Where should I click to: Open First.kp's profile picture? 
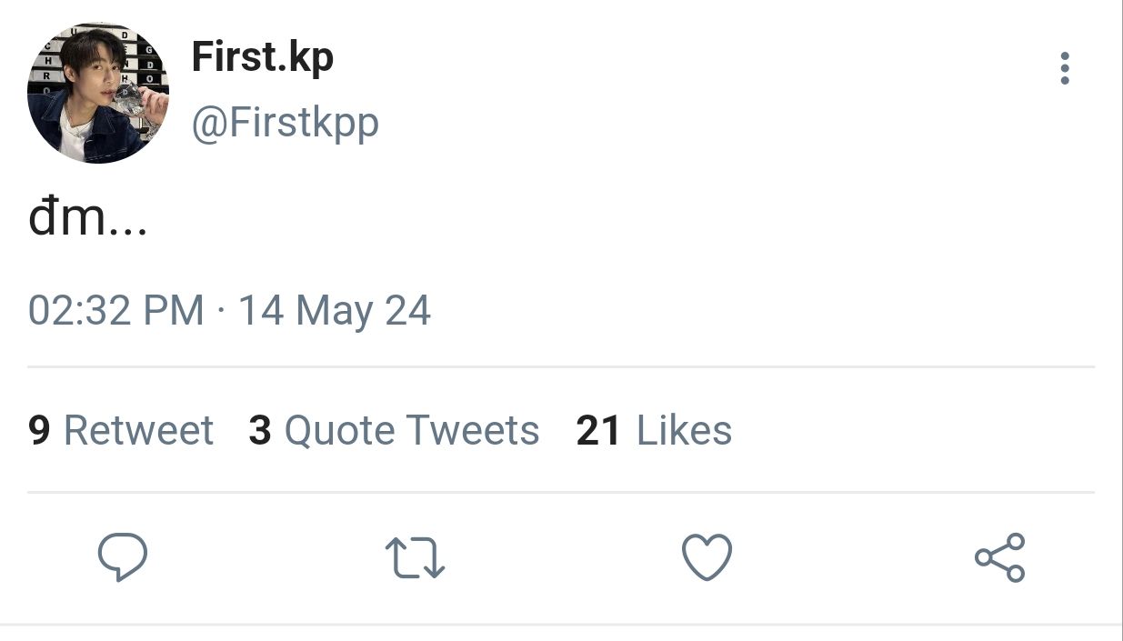(98, 93)
